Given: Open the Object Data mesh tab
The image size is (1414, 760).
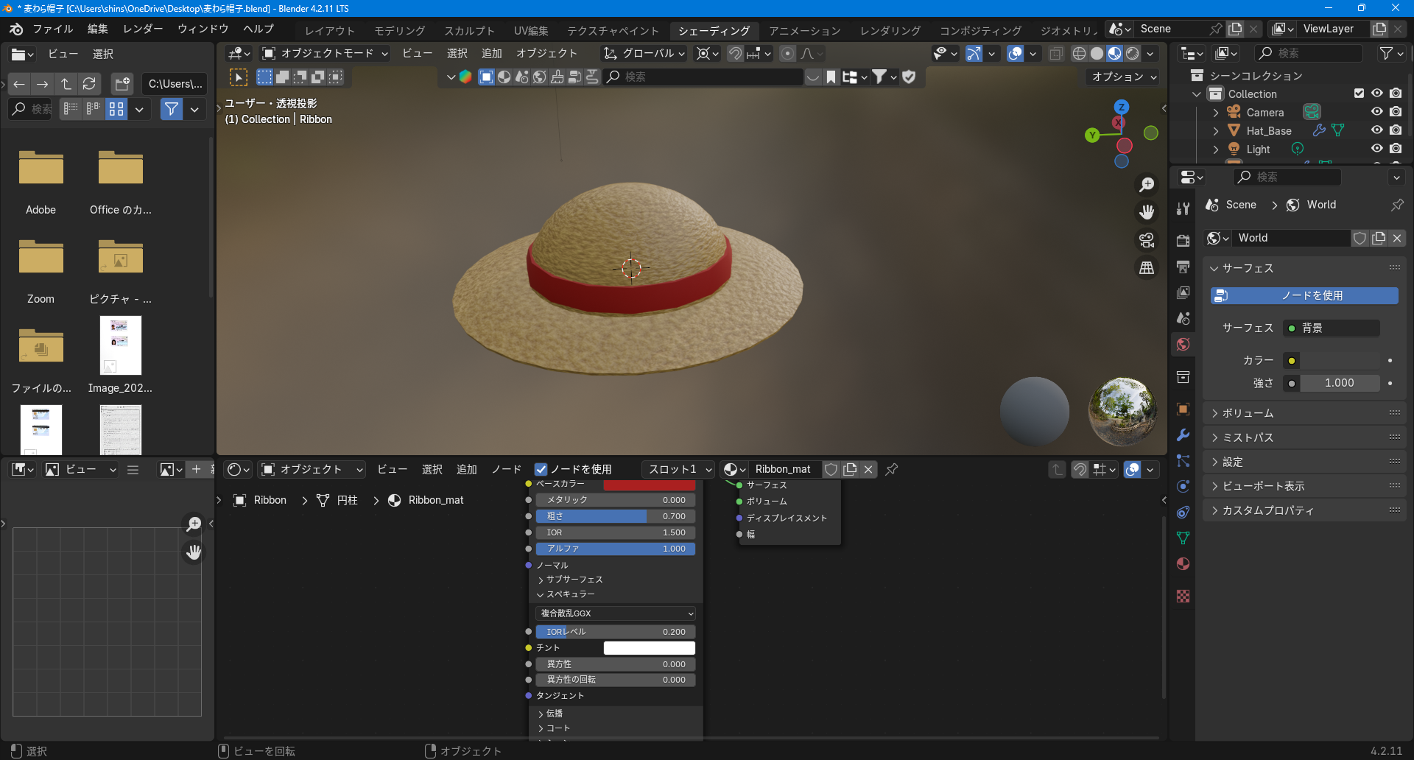Looking at the screenshot, I should [1183, 538].
